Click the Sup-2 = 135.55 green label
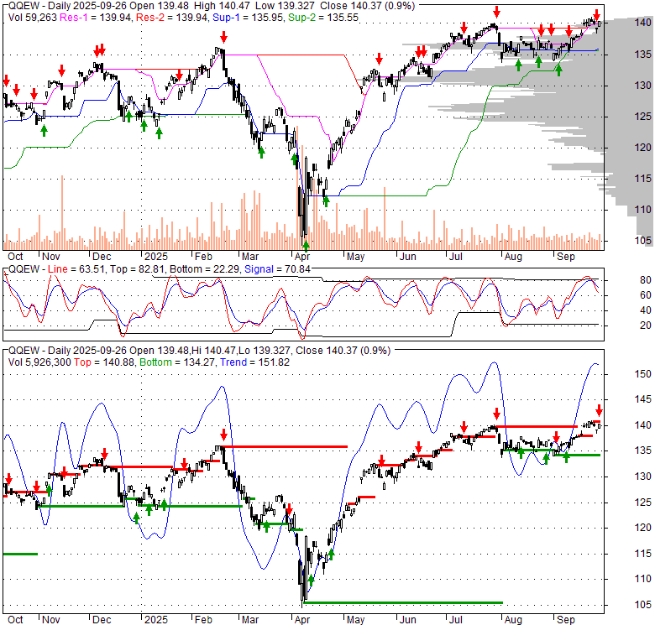 pyautogui.click(x=324, y=17)
